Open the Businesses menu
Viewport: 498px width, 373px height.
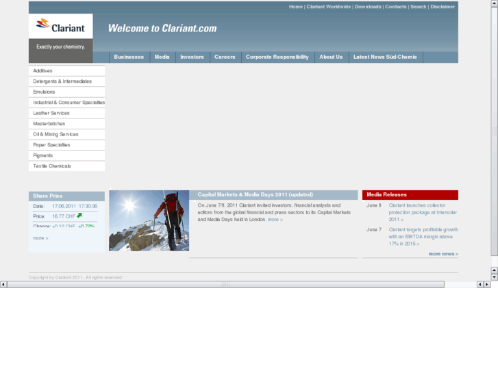point(129,57)
